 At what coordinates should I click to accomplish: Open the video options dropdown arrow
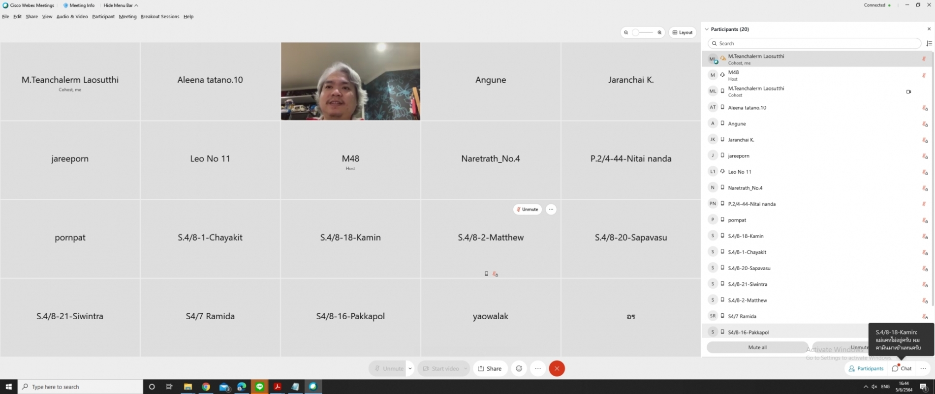click(466, 368)
